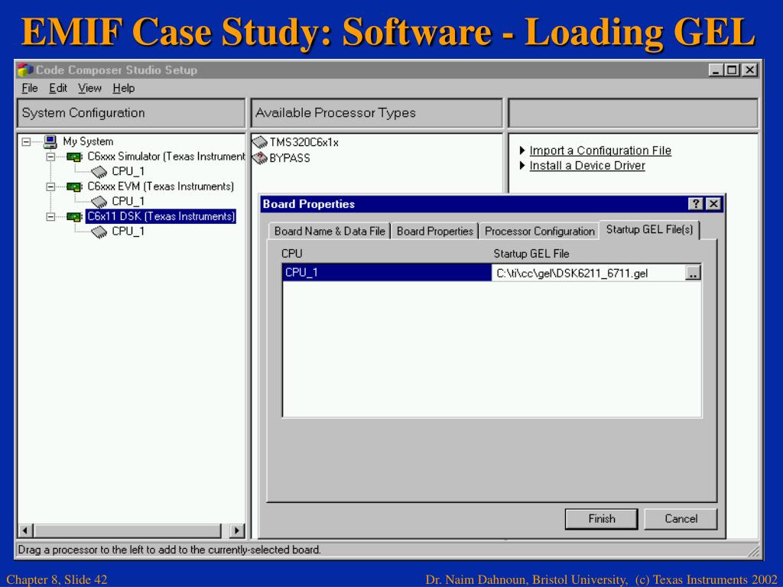The height and width of the screenshot is (587, 783).
Task: Click the C6x11 DSK board icon
Action: pyautogui.click(x=74, y=216)
